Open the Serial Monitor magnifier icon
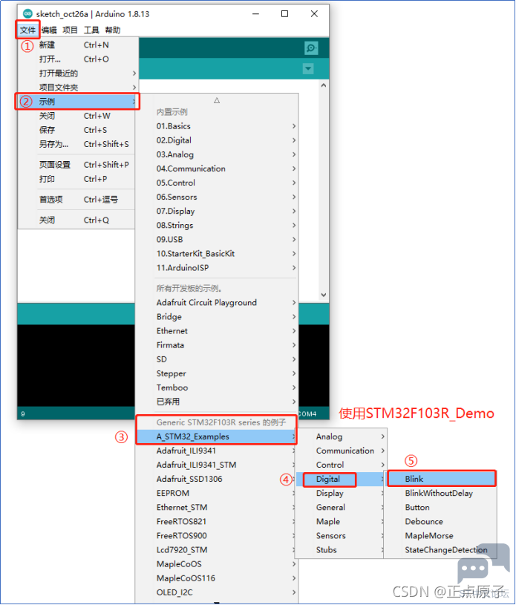 pyautogui.click(x=310, y=48)
